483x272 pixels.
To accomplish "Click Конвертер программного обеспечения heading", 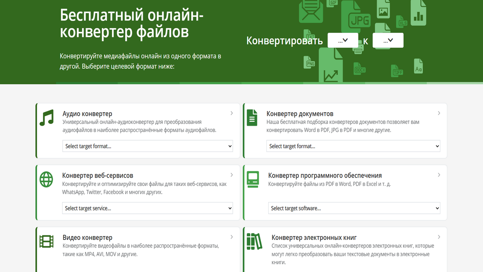I will (x=325, y=176).
